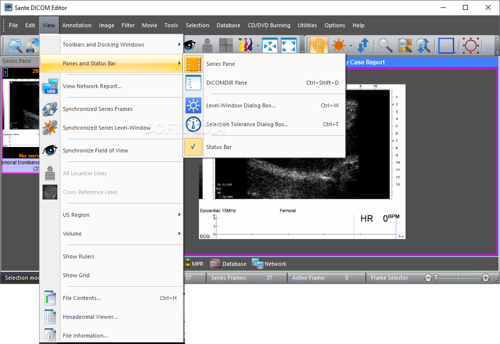500x344 pixels.
Task: Open the CD/DVD Burning menu
Action: click(269, 25)
